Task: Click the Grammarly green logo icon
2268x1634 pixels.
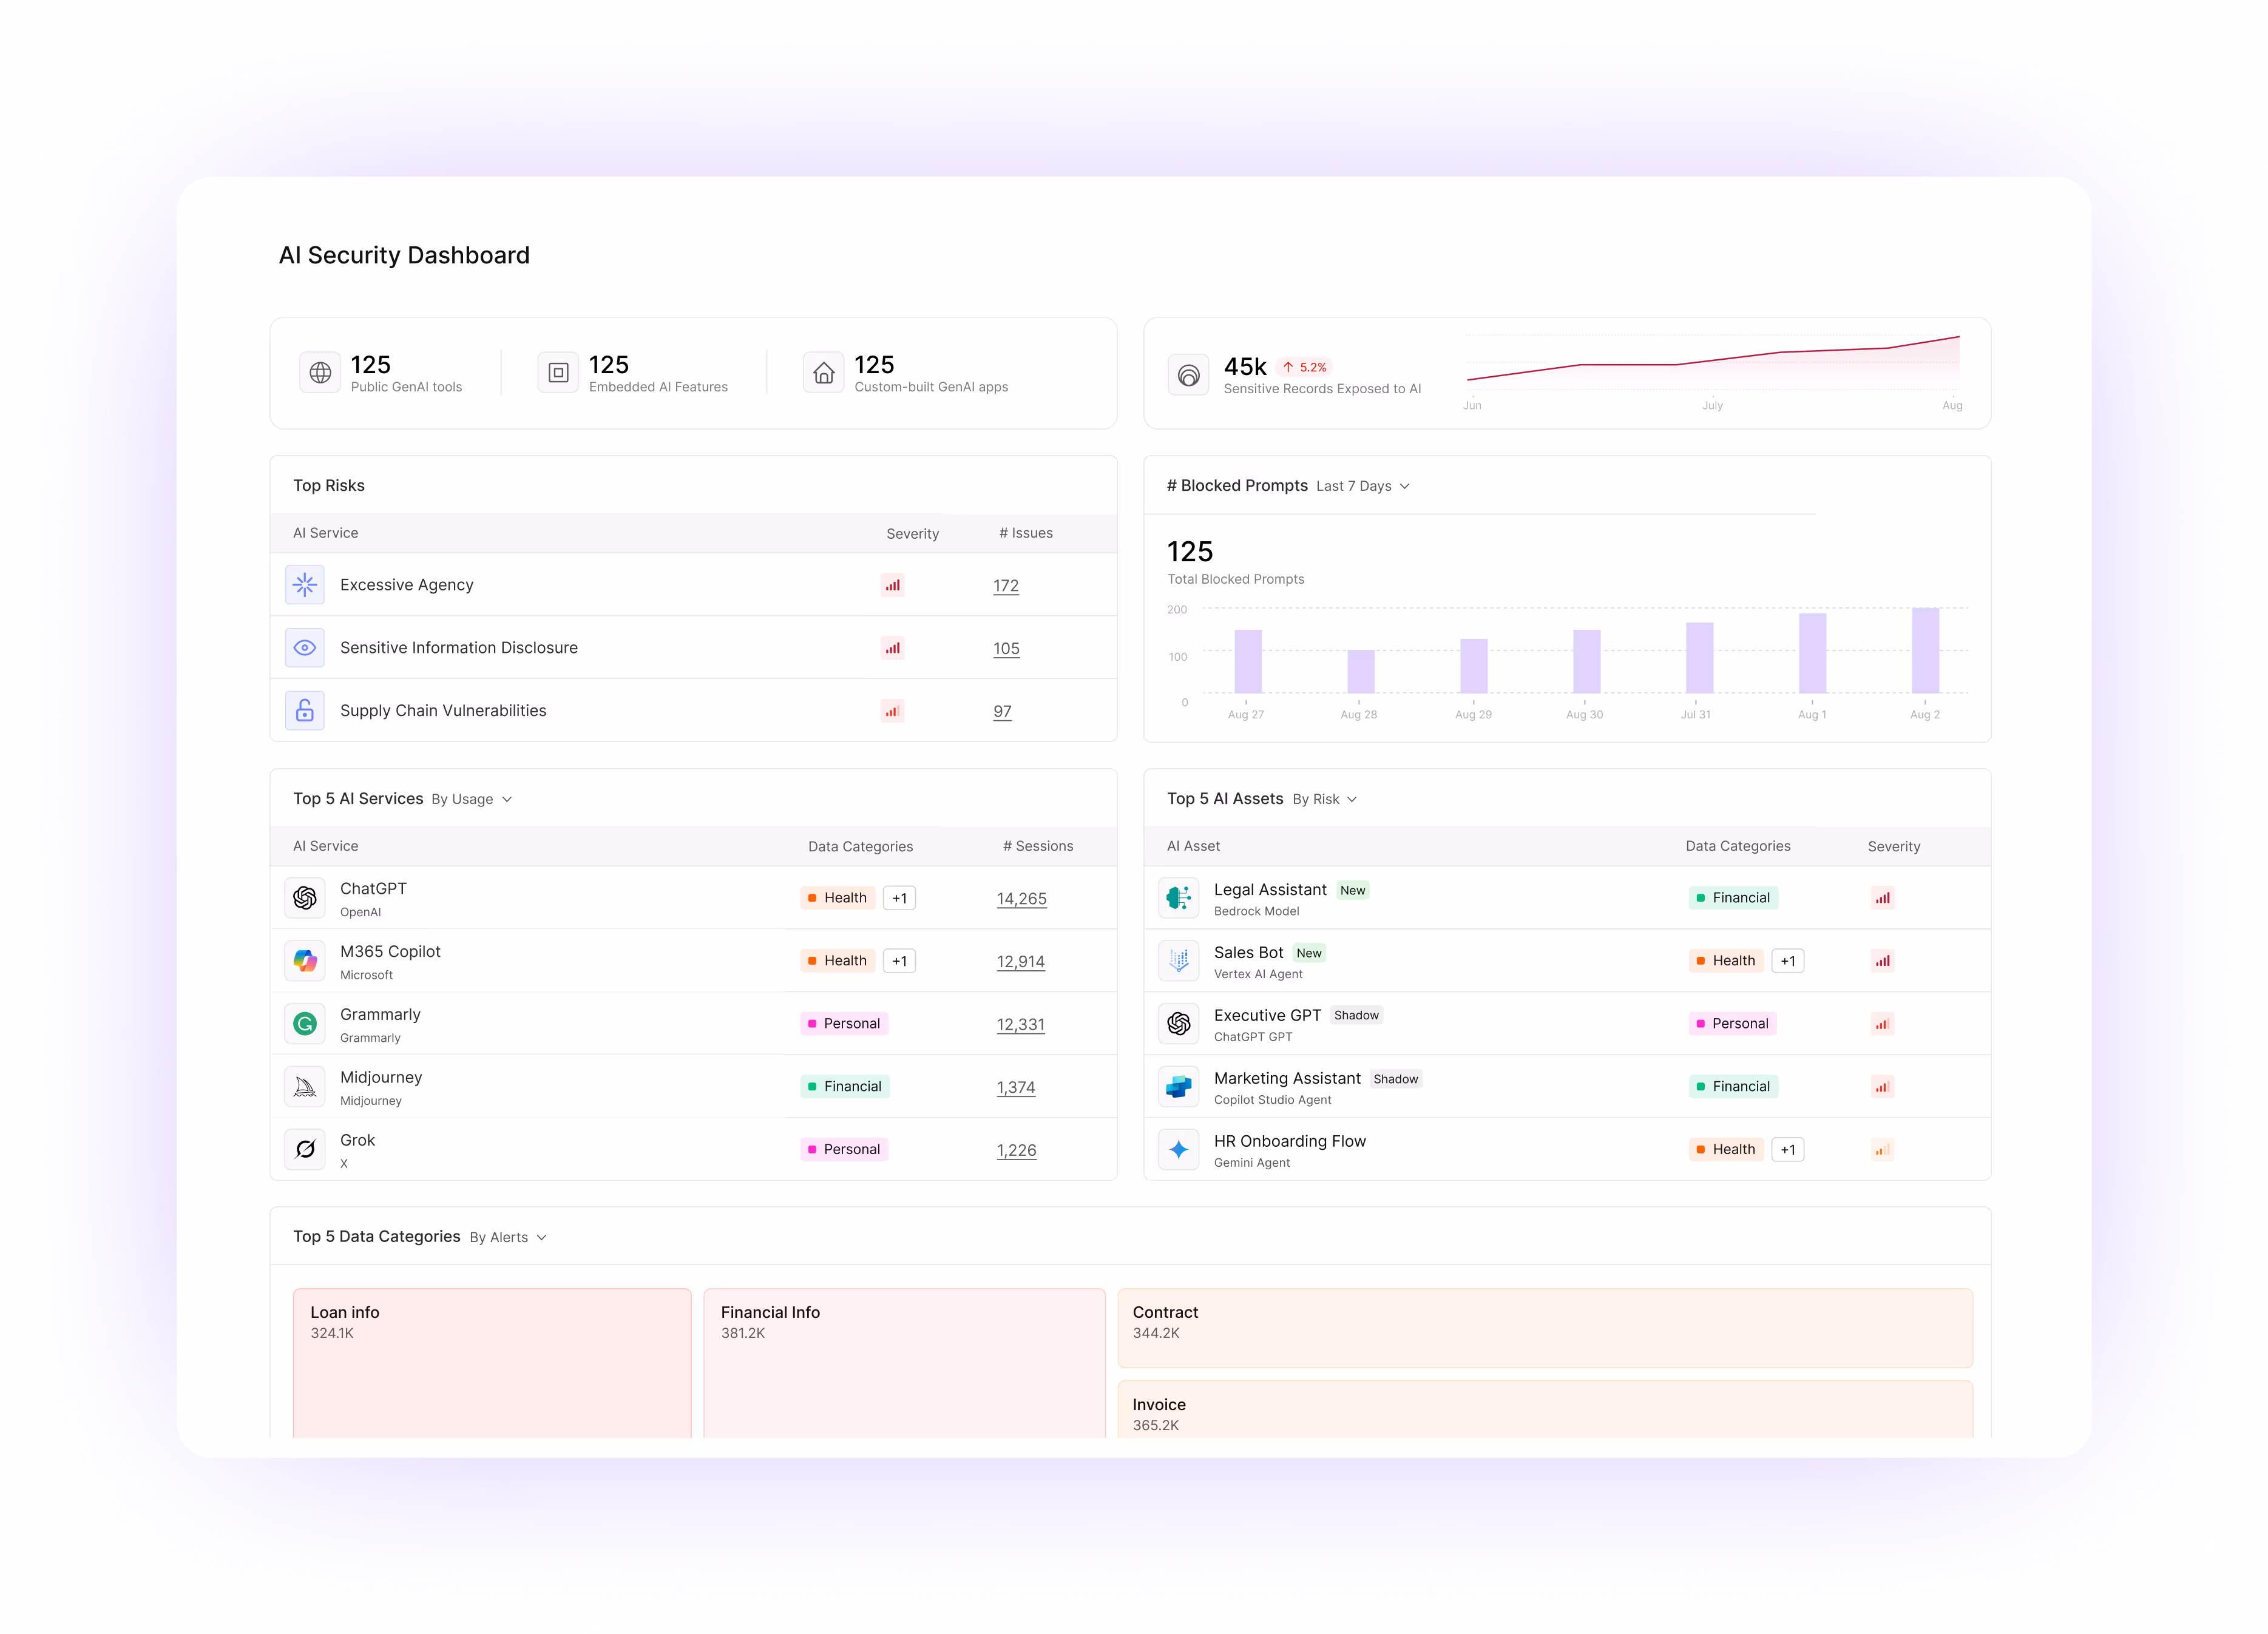Action: click(305, 1024)
